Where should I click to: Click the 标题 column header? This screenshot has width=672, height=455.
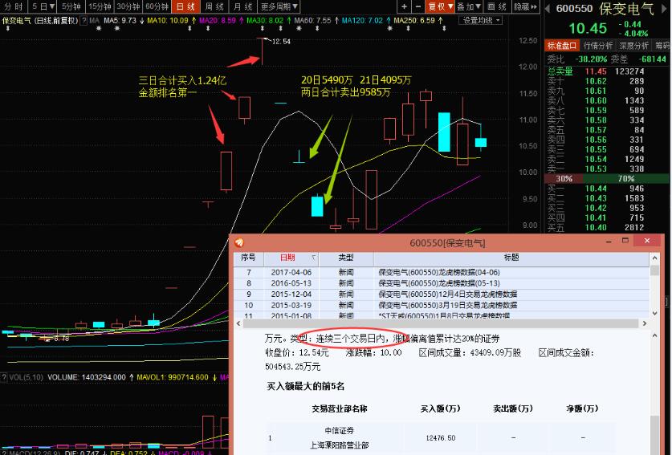[511, 258]
